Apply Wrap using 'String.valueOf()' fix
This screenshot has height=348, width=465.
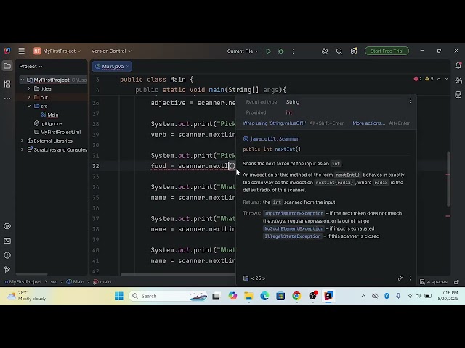tap(275, 123)
